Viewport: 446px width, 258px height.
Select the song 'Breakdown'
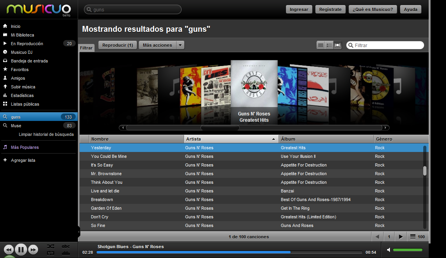[102, 199]
